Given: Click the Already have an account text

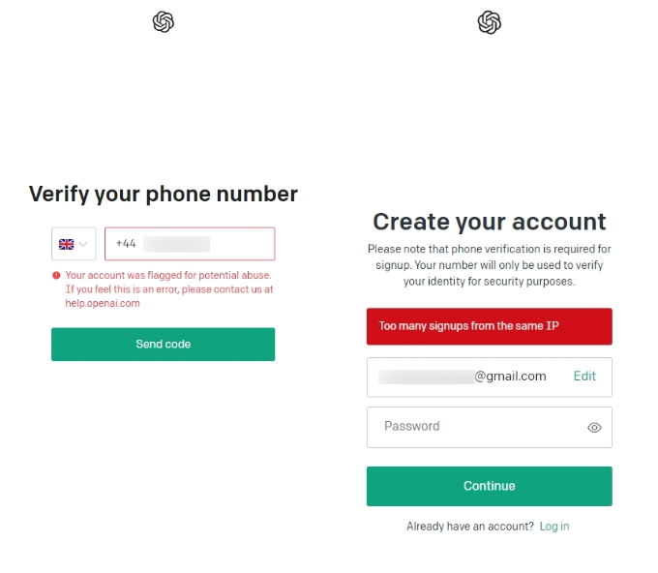Looking at the screenshot, I should pos(470,527).
